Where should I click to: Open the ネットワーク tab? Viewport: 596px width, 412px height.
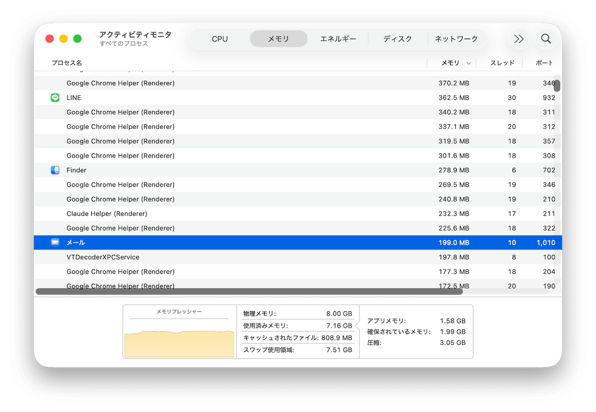tap(456, 39)
